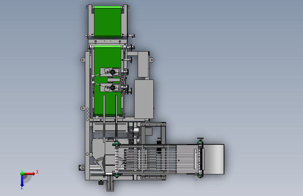303x196 pixels.
Task: Select the small upper gray box beside belt
Action: 143,64
